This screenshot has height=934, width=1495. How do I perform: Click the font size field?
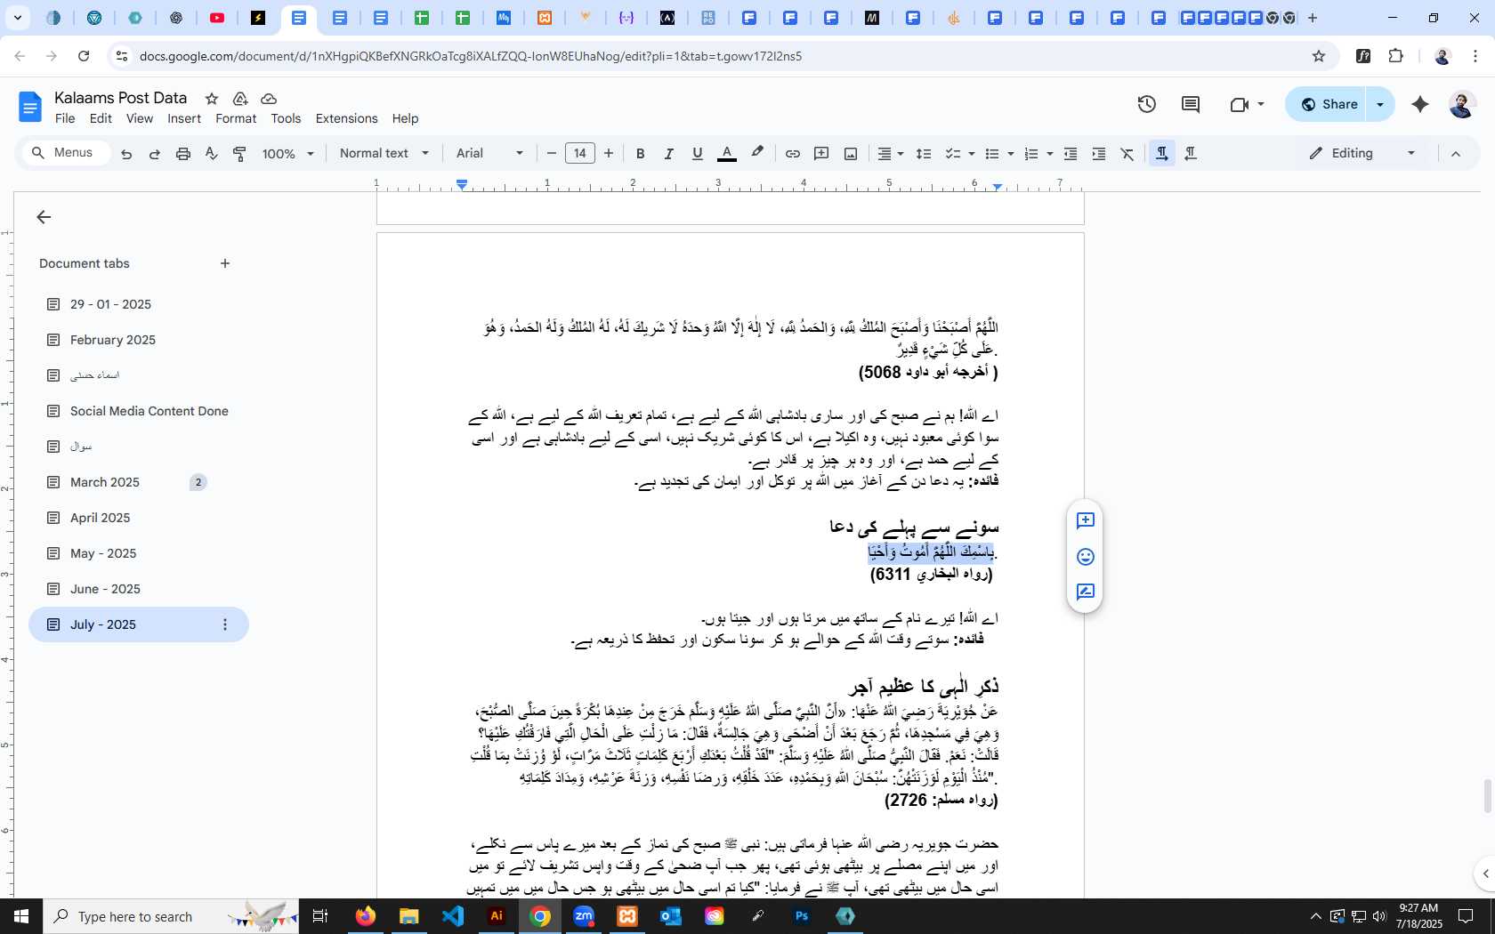579,154
